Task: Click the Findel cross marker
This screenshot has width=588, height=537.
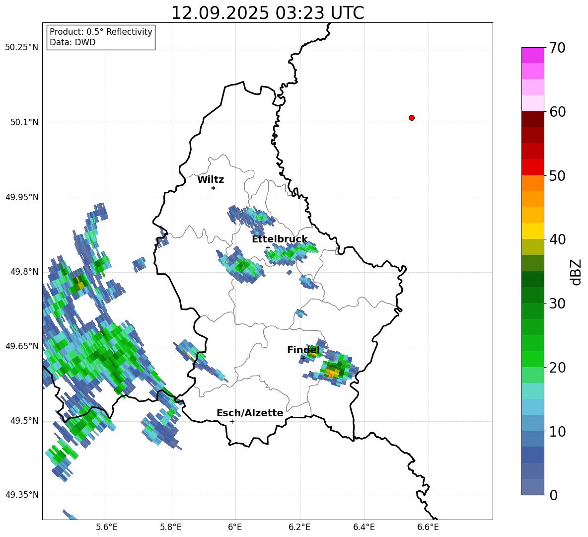Action: pos(303,358)
